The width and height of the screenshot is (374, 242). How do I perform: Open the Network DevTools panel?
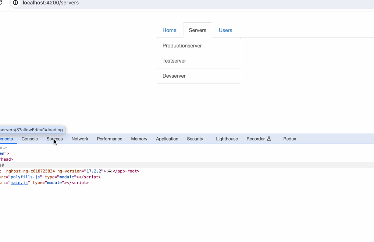[x=80, y=139]
